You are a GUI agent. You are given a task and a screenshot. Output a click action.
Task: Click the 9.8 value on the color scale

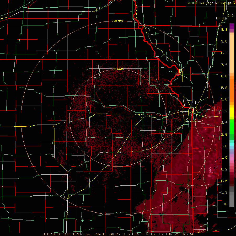coord(224,30)
